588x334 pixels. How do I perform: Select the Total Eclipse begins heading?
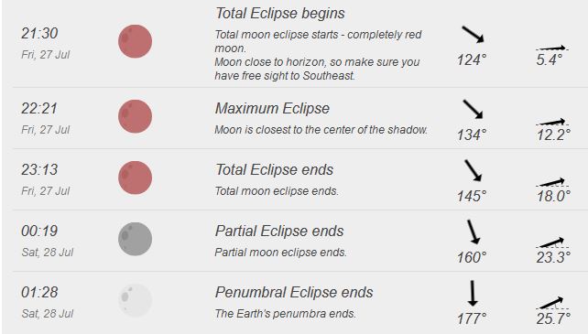[x=279, y=14]
